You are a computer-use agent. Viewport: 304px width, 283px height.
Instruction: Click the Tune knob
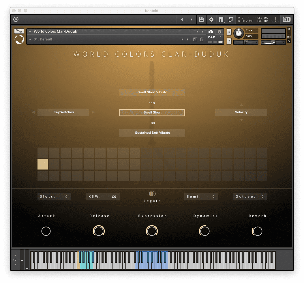239,33
